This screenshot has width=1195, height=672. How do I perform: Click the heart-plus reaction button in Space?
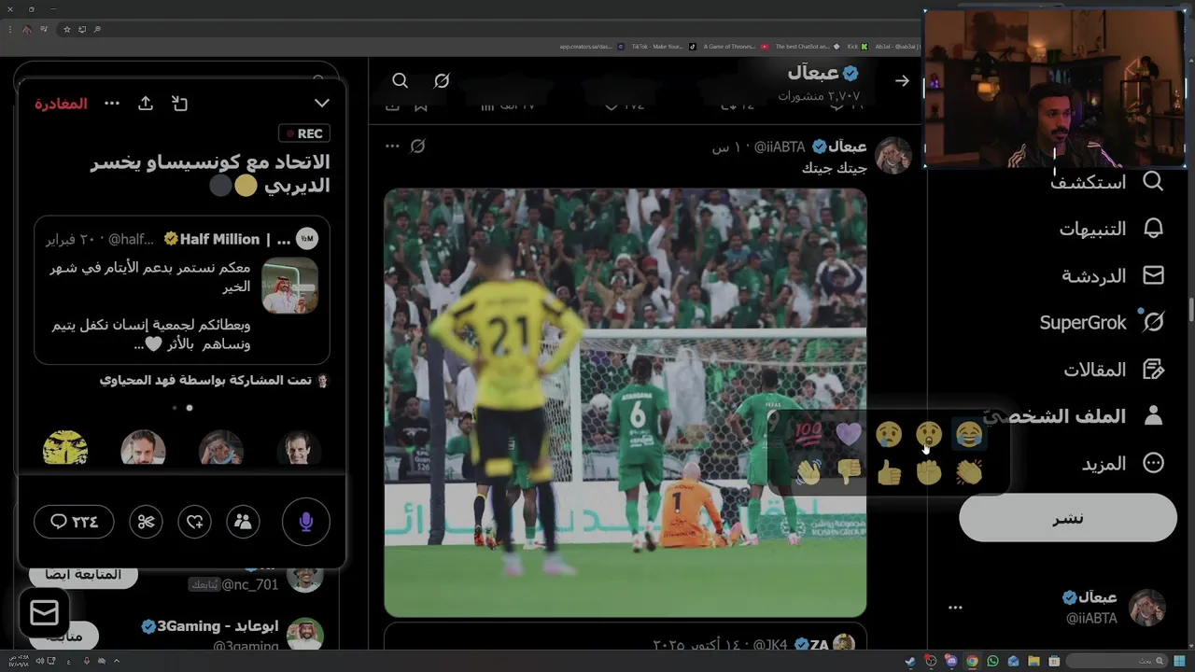tap(195, 522)
